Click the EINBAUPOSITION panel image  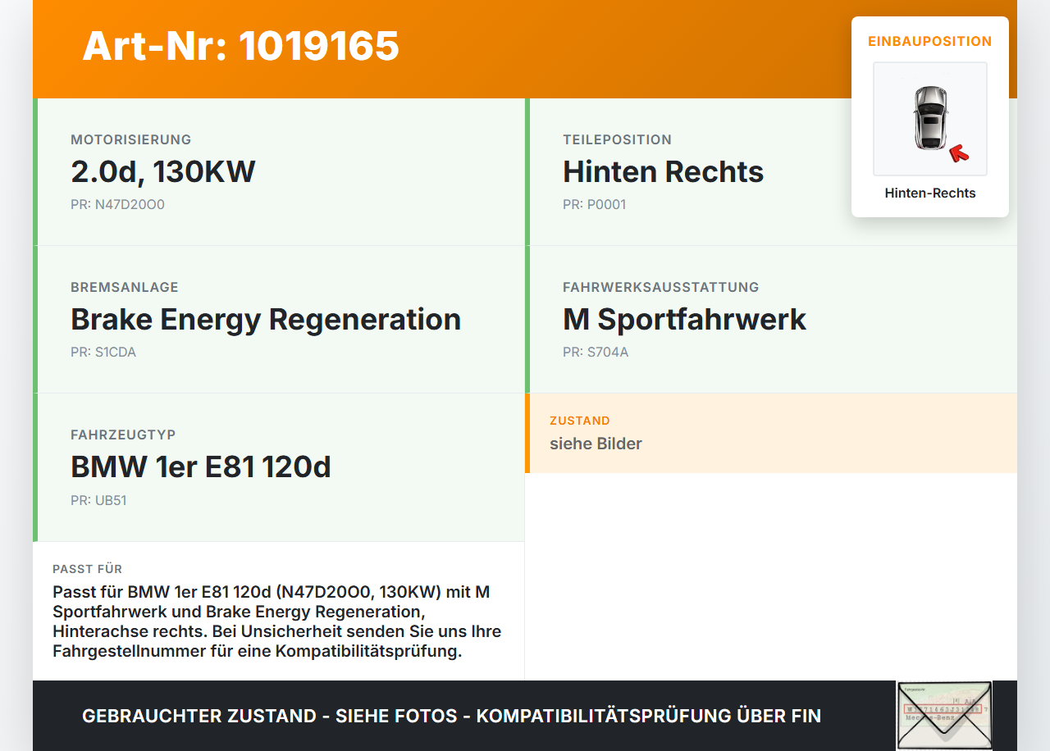(929, 119)
